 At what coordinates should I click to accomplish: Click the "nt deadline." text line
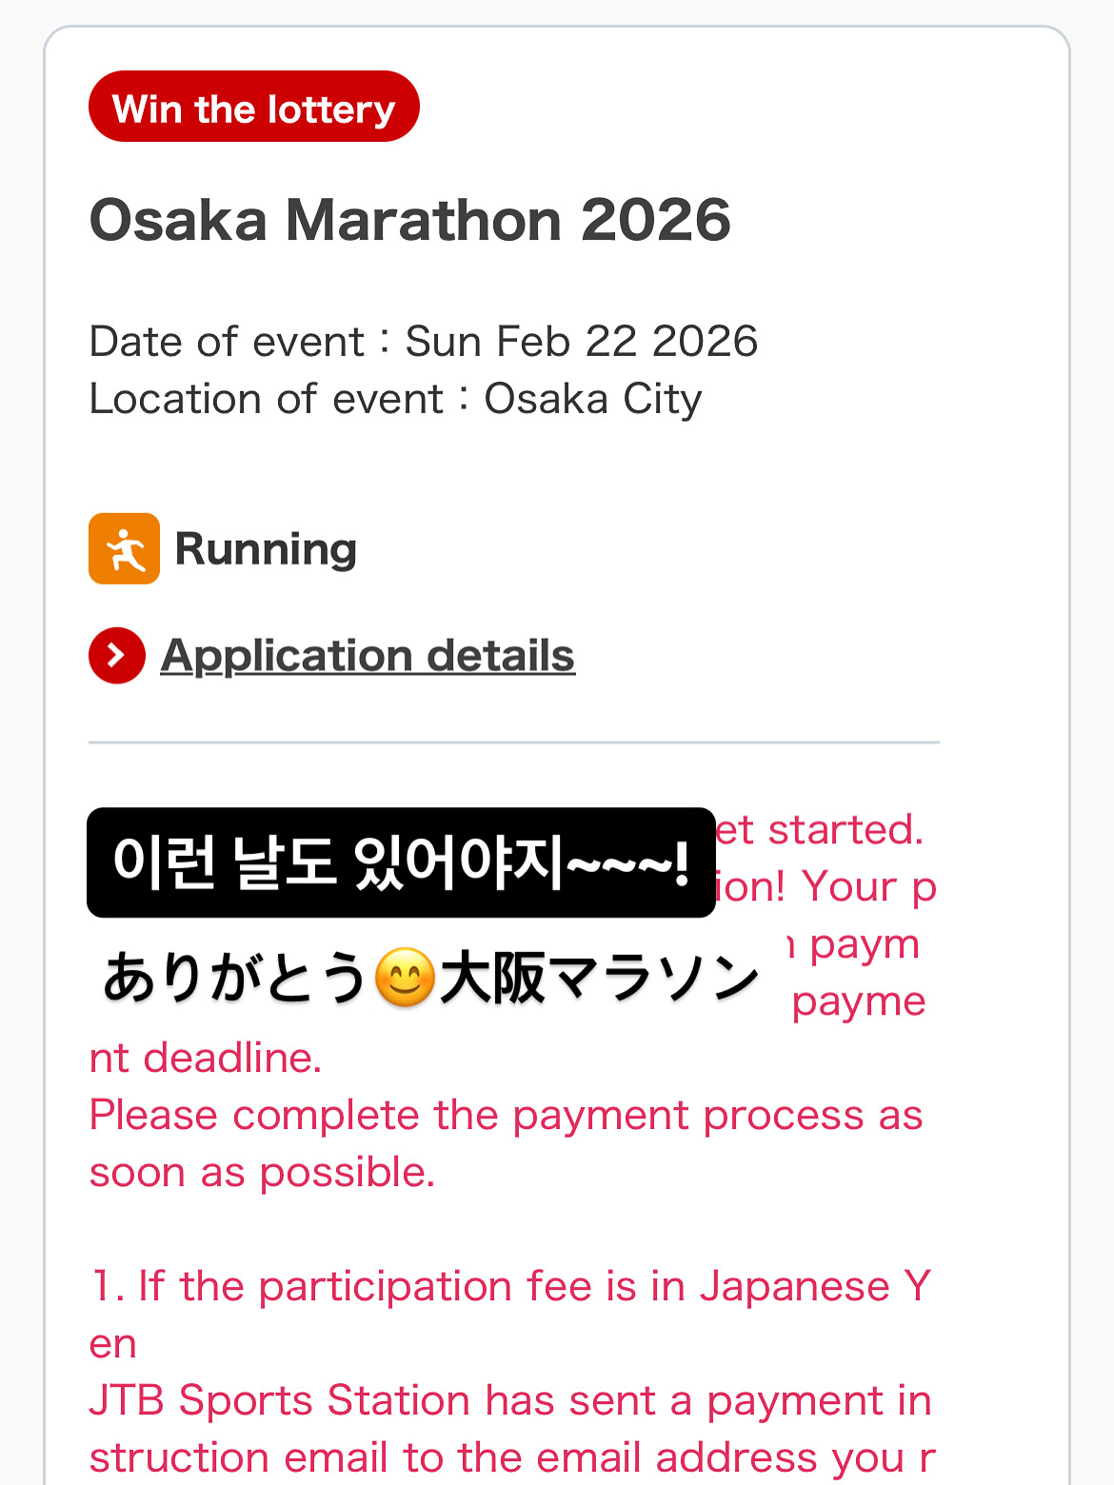coord(206,1058)
